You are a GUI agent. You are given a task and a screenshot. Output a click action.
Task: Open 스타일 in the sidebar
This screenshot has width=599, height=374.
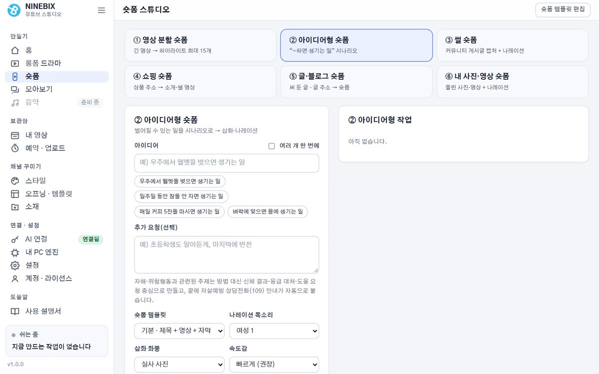[57, 181]
